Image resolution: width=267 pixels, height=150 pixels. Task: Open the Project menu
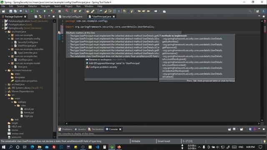pos(68,6)
